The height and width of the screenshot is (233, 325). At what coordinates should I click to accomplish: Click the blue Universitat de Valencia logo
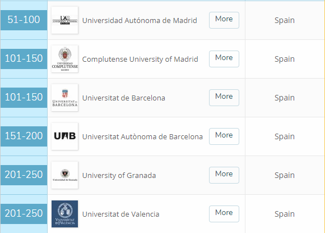64,214
